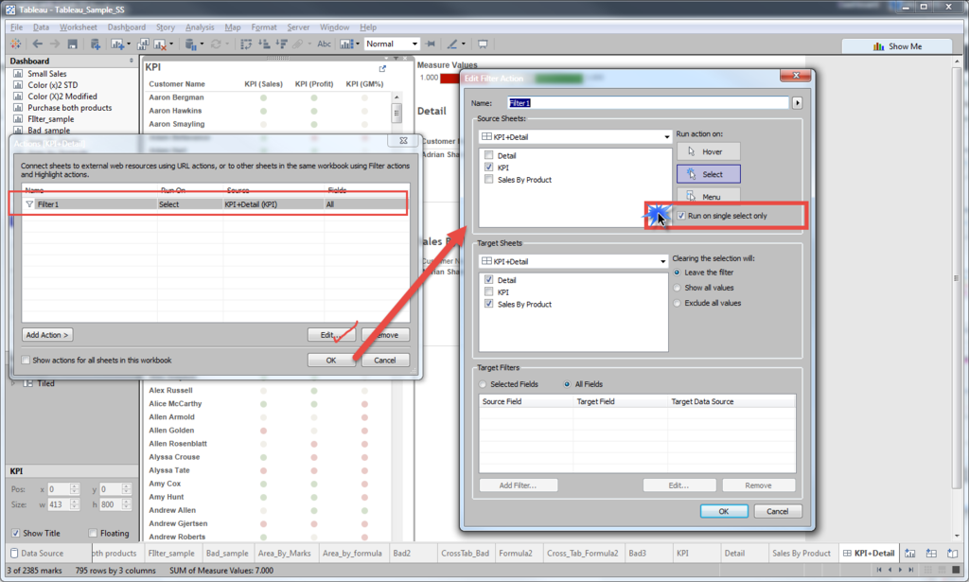Viewport: 969px width, 582px height.
Task: Click the New Worksheet tab icon at bottom
Action: click(x=910, y=553)
